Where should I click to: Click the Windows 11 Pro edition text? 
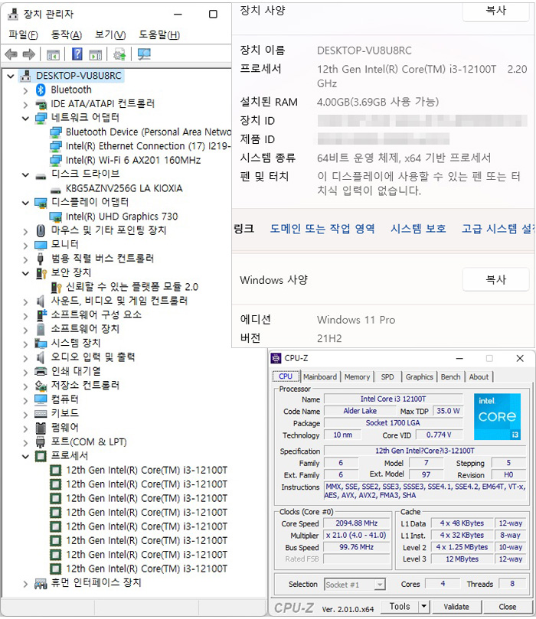356,320
